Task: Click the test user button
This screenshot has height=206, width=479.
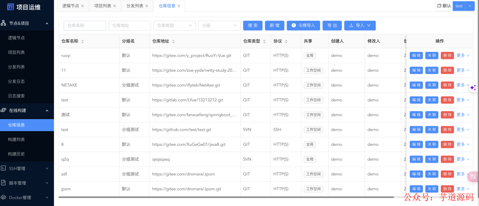Action: (x=459, y=6)
